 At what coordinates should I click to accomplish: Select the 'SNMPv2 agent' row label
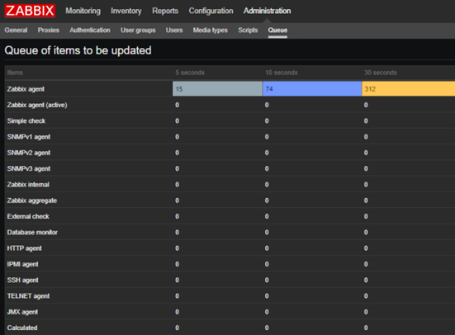point(29,153)
